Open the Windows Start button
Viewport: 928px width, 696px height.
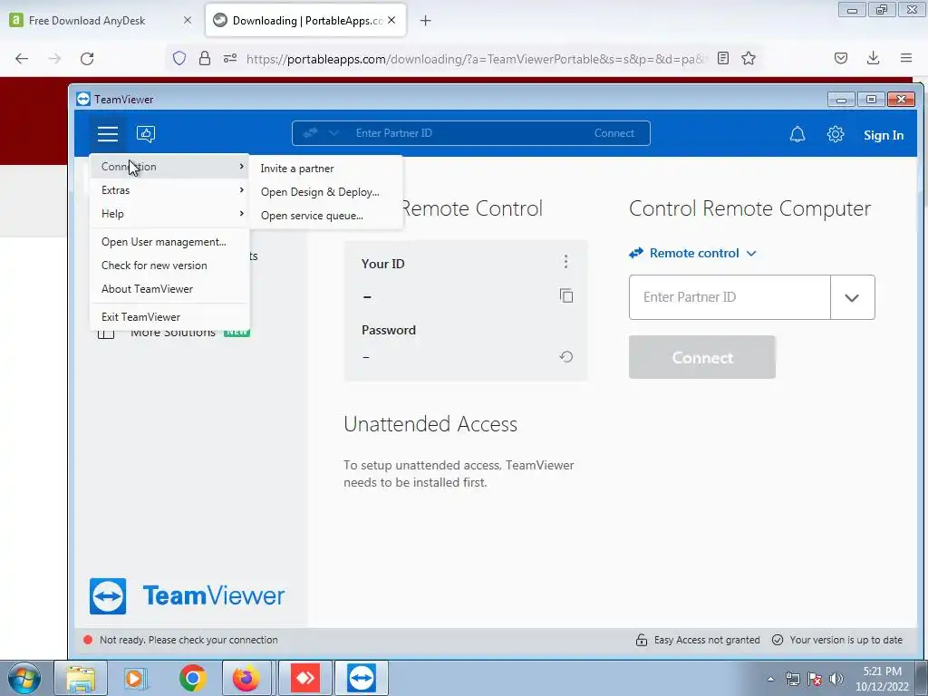coord(24,678)
